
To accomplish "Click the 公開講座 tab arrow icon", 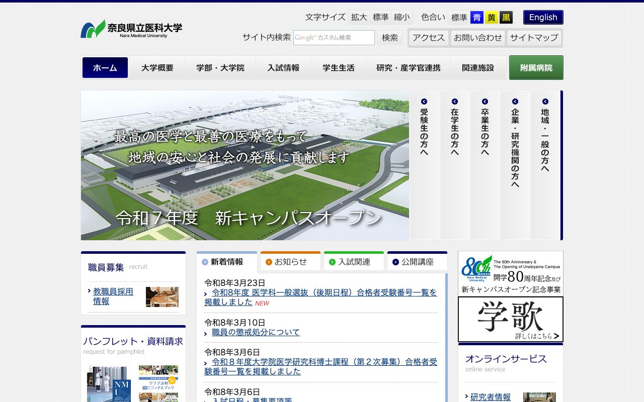I will pos(394,261).
